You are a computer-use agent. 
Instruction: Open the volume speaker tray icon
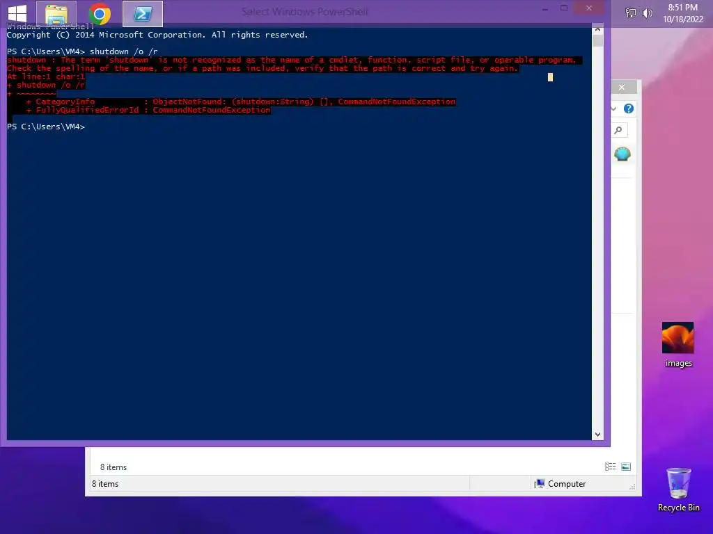coord(647,13)
